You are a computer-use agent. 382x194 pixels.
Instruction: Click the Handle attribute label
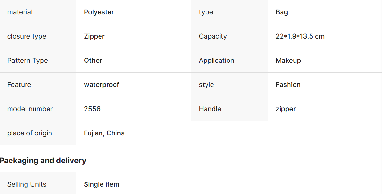(210, 109)
